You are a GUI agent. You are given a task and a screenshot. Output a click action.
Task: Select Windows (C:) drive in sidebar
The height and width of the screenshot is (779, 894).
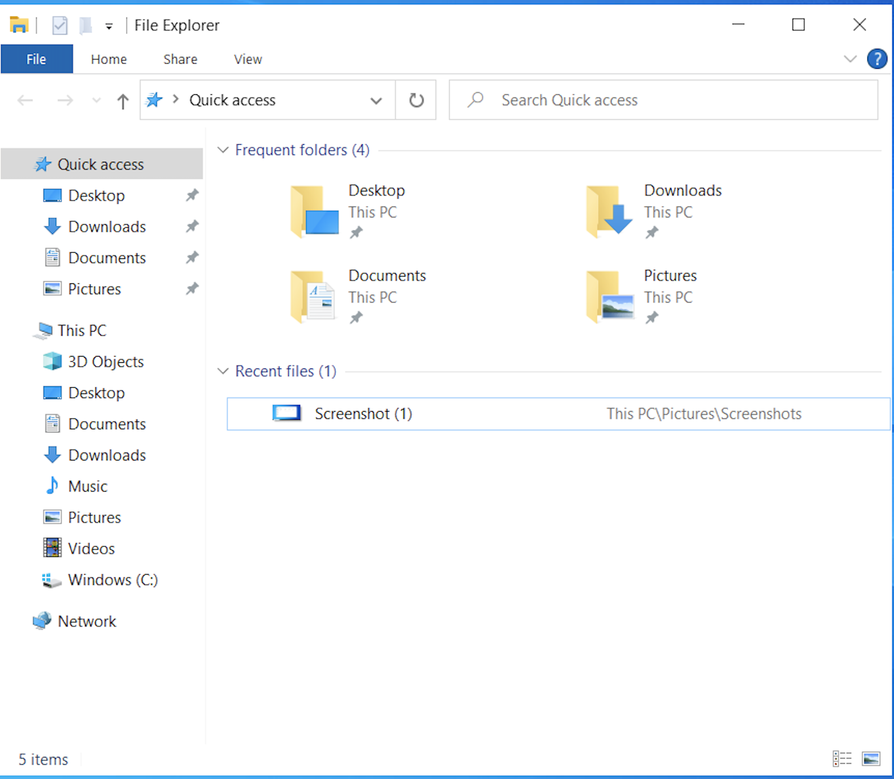(112, 580)
